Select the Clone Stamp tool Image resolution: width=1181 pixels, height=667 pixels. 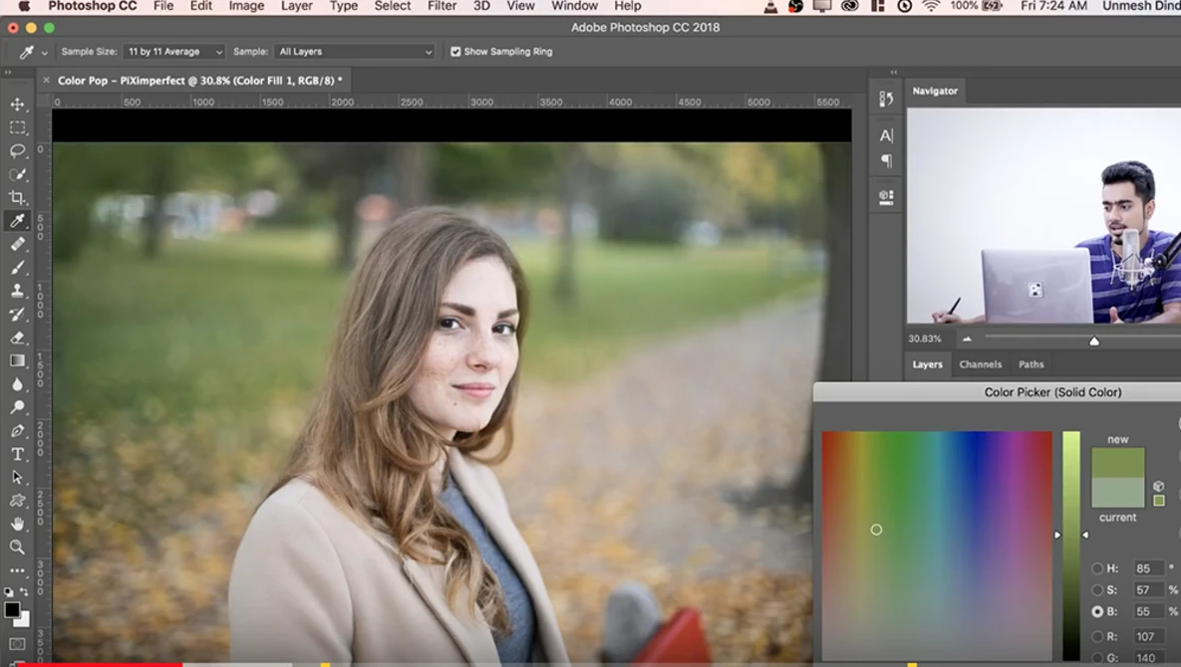(x=17, y=291)
